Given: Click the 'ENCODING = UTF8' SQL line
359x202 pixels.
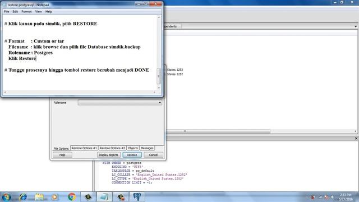Looking at the screenshot, I should 127,167.
